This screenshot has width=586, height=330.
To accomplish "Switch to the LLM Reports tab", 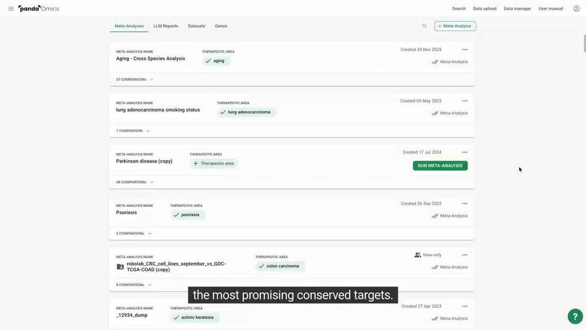I will 166,26.
